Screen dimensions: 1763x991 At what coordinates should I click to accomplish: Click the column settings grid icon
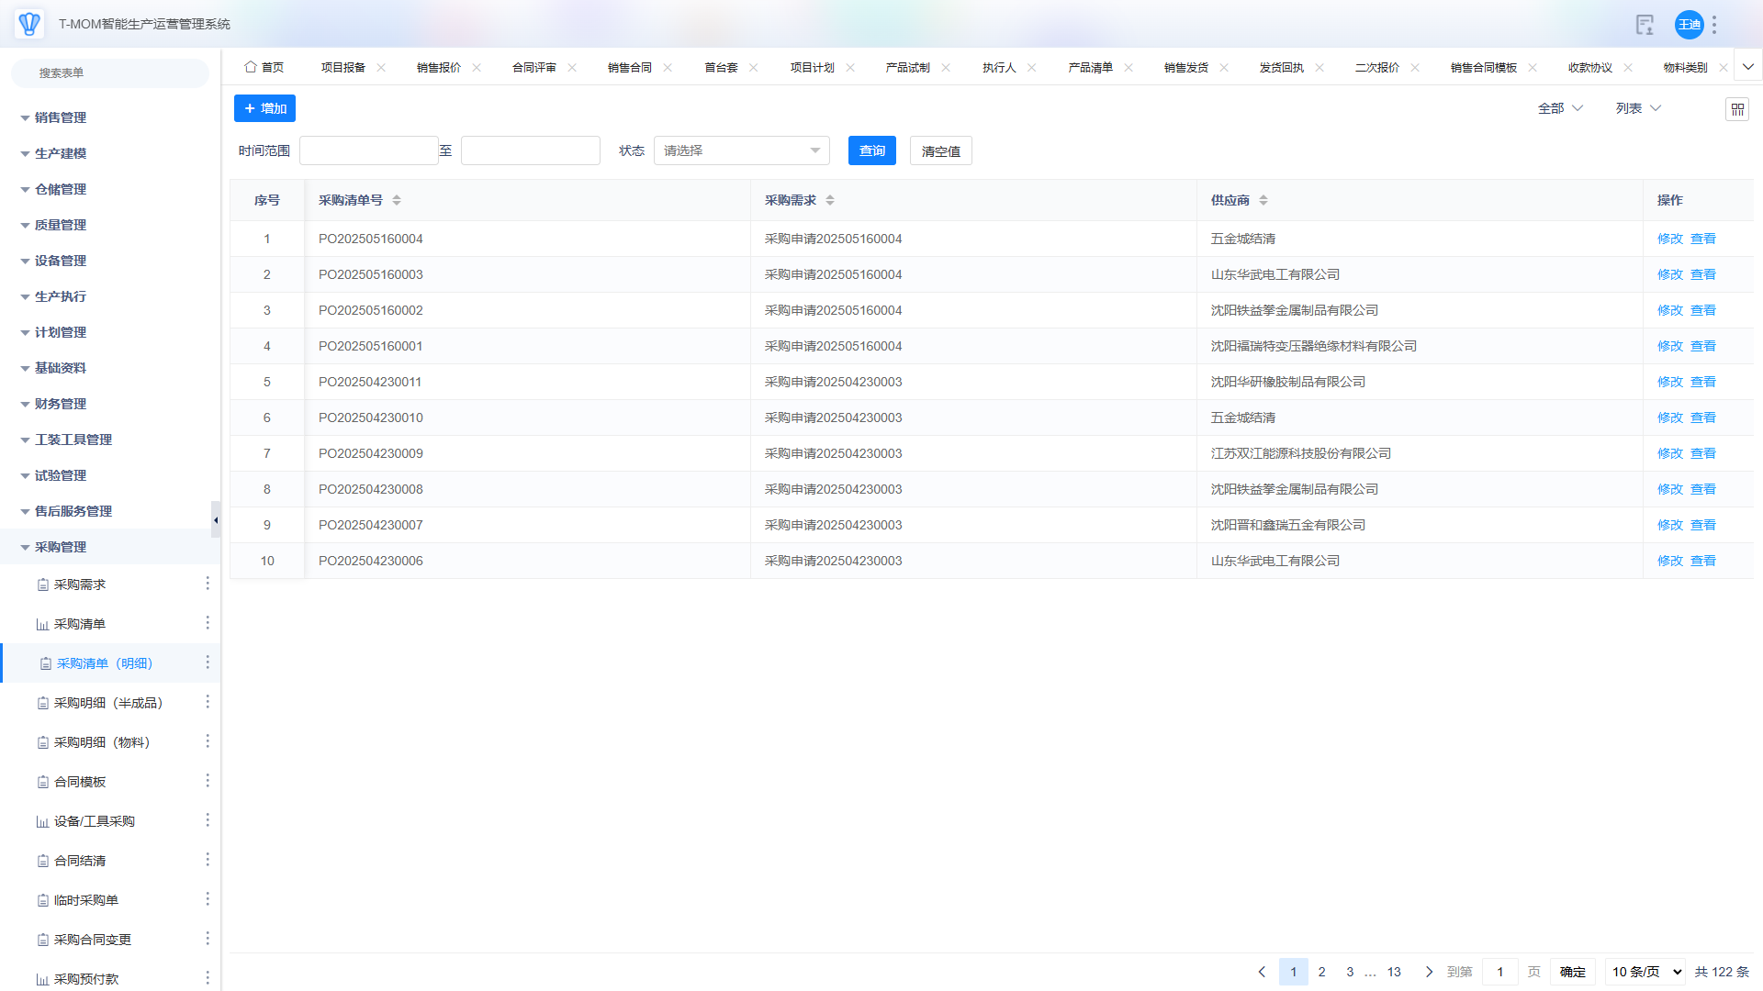tap(1736, 109)
